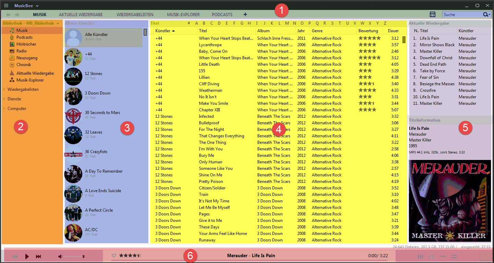Expand the Wiedergabelisten tree node

tap(4, 89)
